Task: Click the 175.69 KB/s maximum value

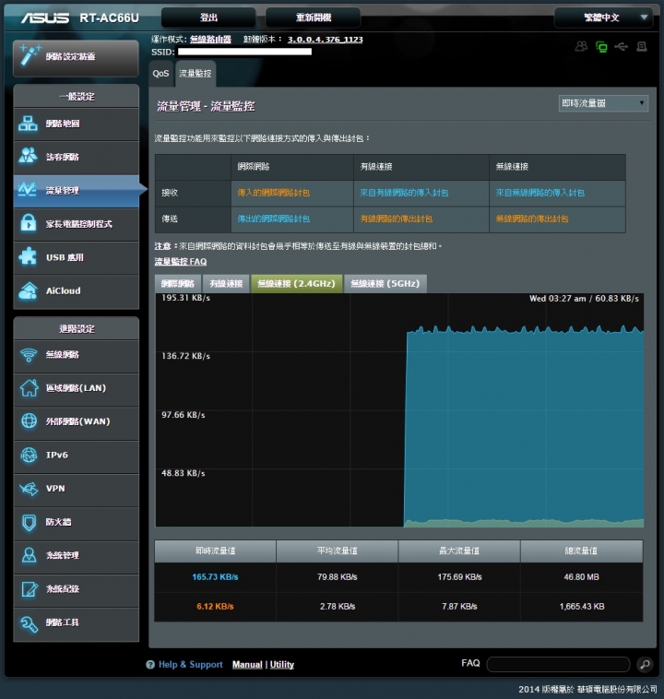Action: [x=459, y=577]
